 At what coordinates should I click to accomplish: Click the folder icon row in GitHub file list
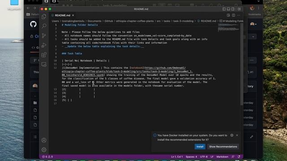point(35,103)
